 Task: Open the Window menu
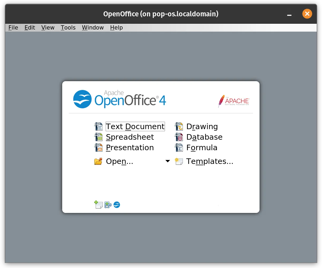click(93, 27)
